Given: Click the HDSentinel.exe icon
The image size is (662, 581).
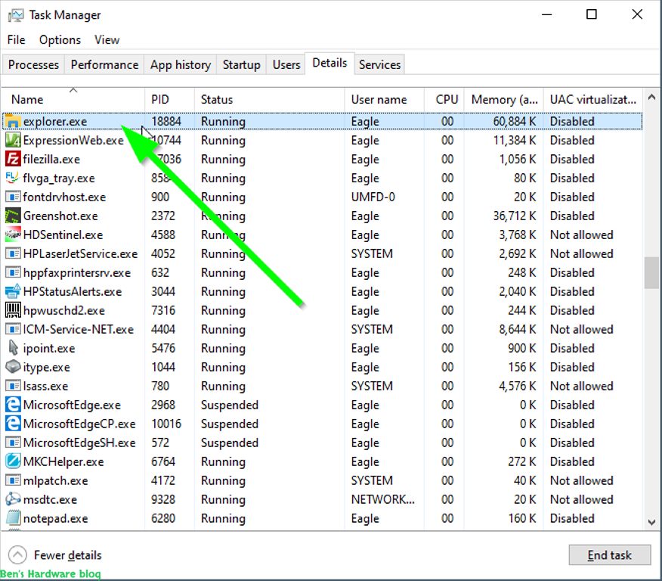Looking at the screenshot, I should (13, 235).
